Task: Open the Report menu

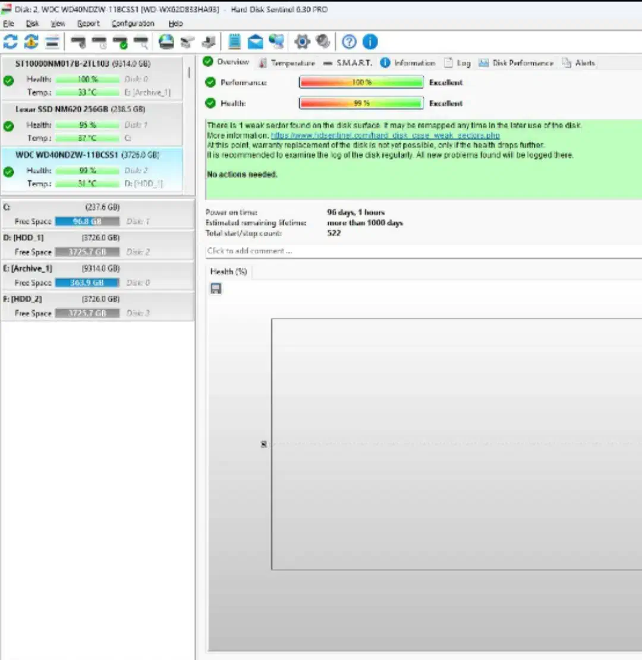Action: 88,24
